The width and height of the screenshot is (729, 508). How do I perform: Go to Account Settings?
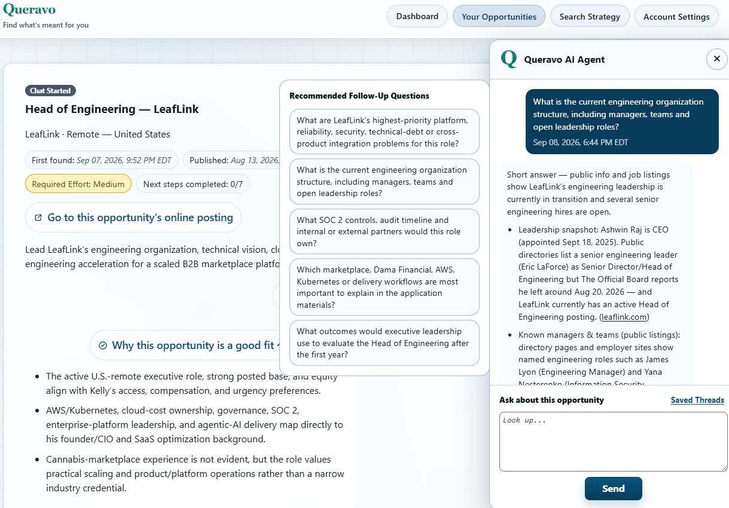[676, 16]
